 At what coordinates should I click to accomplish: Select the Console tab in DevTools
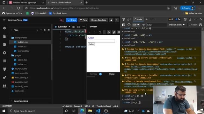[138, 19]
